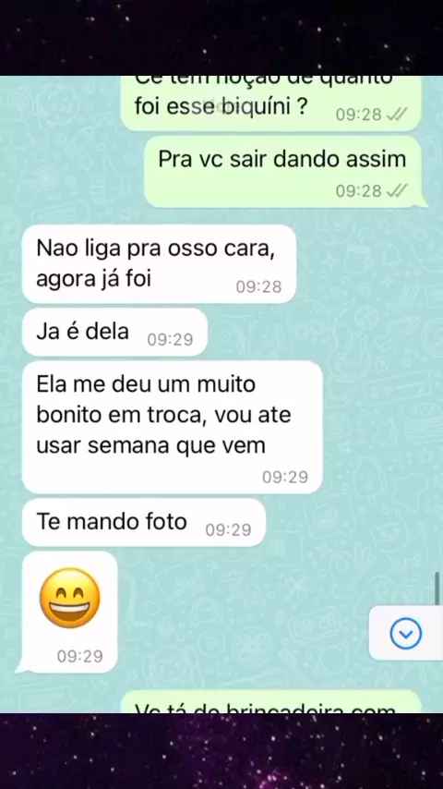Select the 'Ela me deu um muito bonito' message

[172, 427]
